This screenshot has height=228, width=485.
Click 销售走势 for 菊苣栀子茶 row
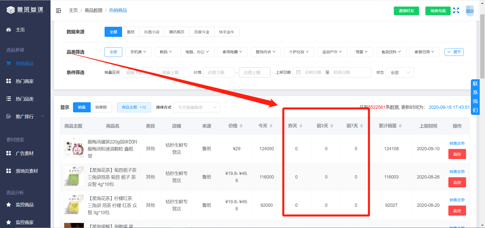(457, 172)
